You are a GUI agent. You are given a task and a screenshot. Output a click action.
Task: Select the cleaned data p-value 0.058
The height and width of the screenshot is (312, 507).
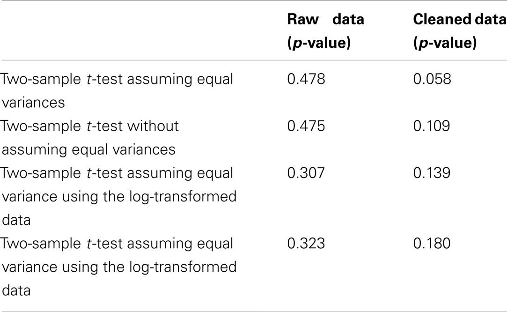(432, 79)
